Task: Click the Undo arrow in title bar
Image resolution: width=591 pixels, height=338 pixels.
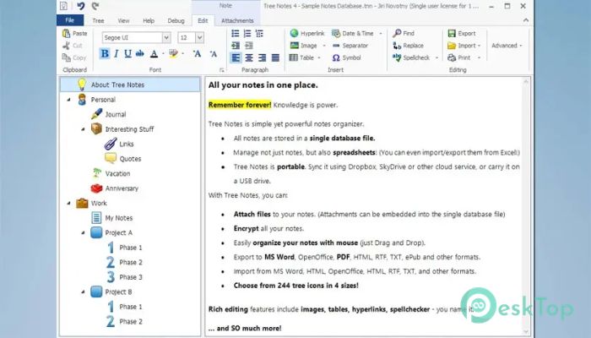Action: pos(81,6)
